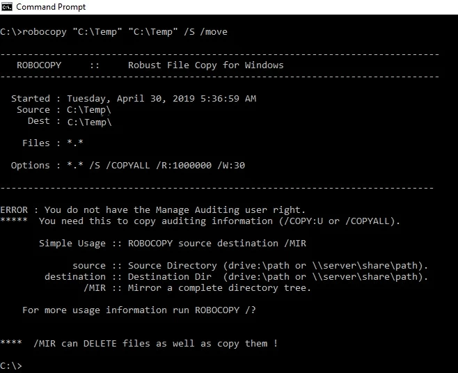Screen dimensions: 458x373
Task: Click the typed robocopy command line
Action: pos(114,32)
